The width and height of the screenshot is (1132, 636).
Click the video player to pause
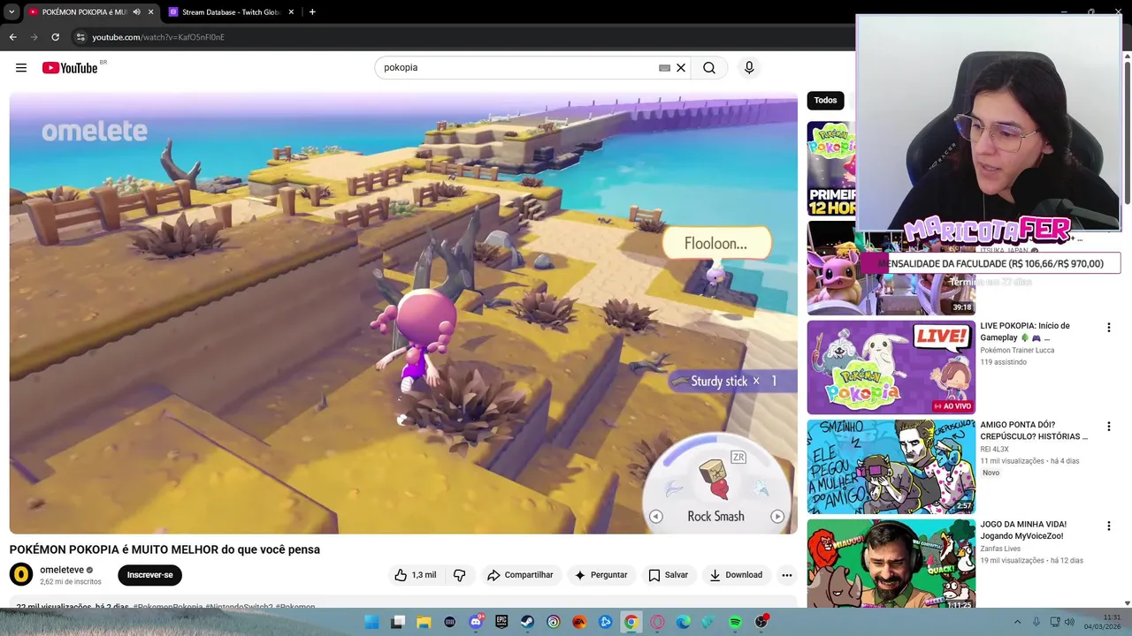(403, 313)
